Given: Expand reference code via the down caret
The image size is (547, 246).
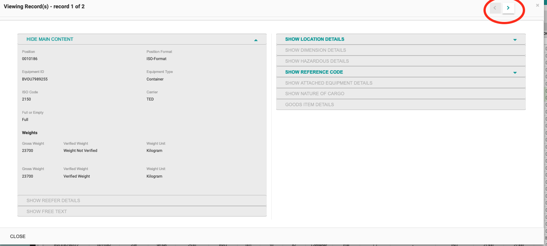Looking at the screenshot, I should click(x=515, y=73).
